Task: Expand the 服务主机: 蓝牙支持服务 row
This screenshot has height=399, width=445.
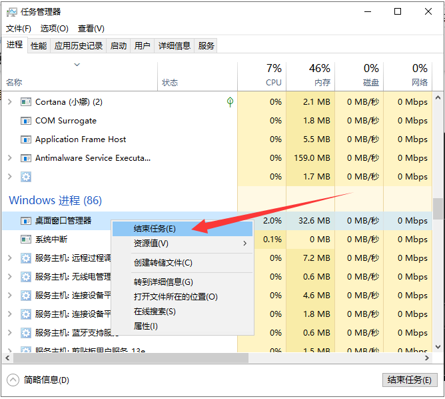Action: pyautogui.click(x=9, y=333)
